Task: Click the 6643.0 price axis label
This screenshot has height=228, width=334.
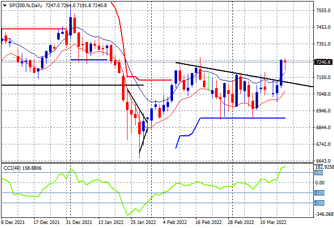Action: click(x=322, y=161)
